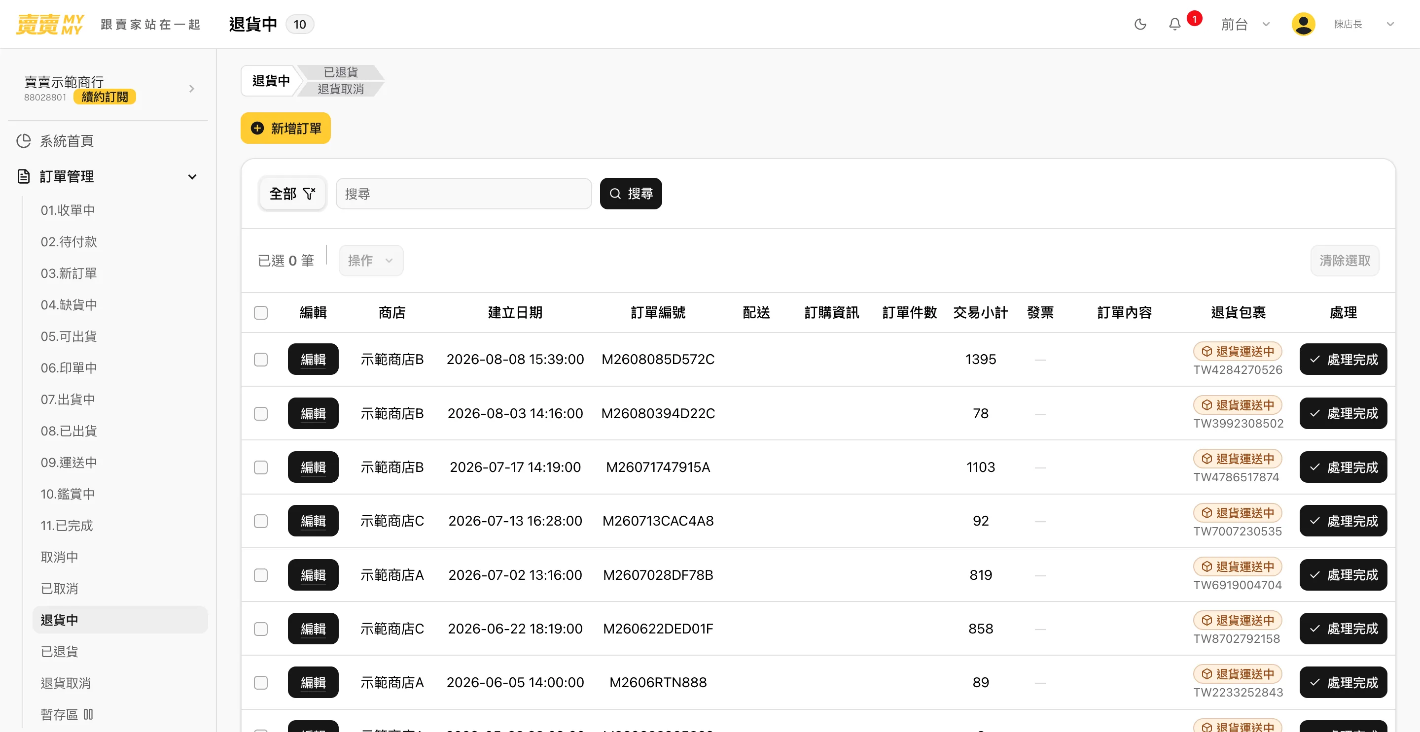Viewport: 1420px width, 732px height.
Task: Expand the 陳店長 account menu chevron
Action: (1390, 24)
